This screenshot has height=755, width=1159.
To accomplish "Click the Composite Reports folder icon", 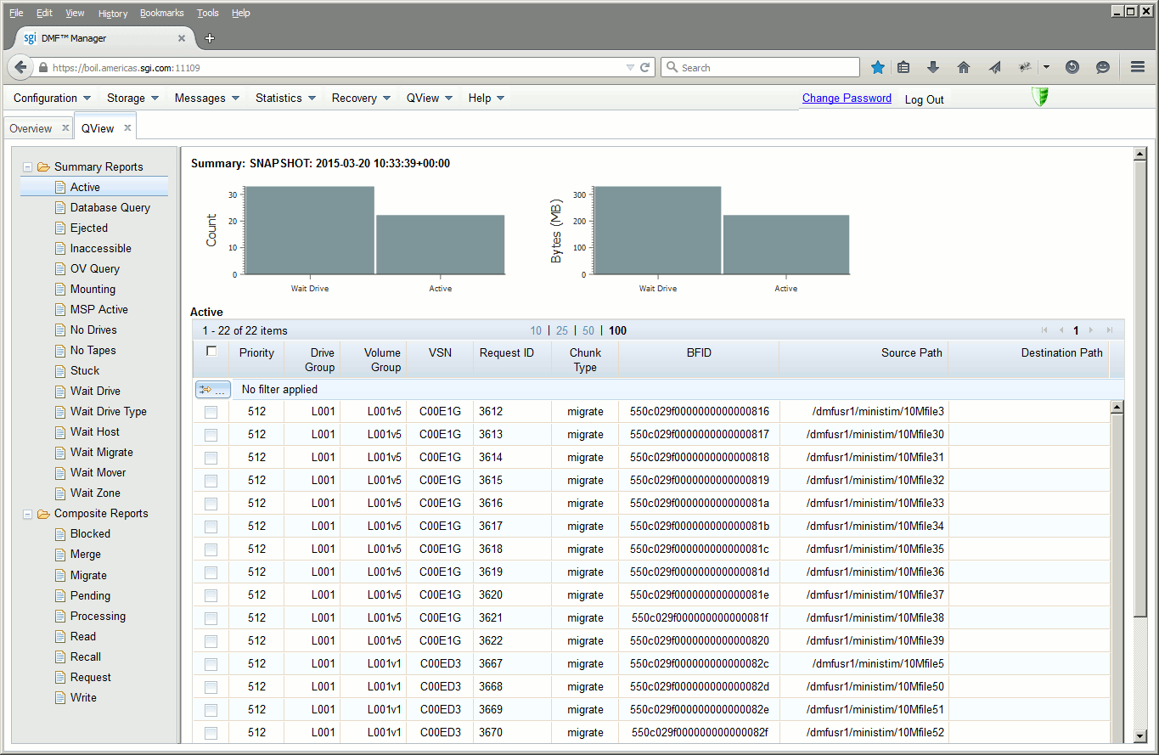I will (43, 513).
